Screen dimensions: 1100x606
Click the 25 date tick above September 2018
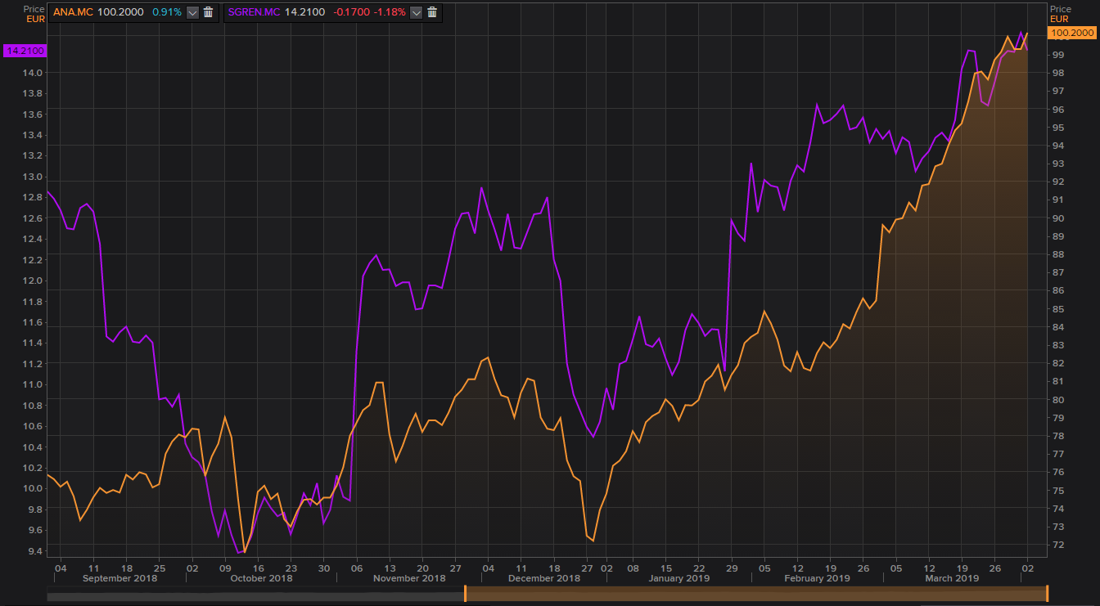(x=160, y=567)
